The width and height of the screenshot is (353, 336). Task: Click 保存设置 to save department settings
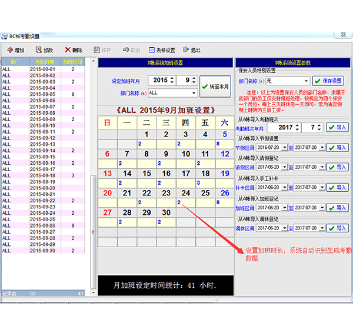tap(327, 81)
